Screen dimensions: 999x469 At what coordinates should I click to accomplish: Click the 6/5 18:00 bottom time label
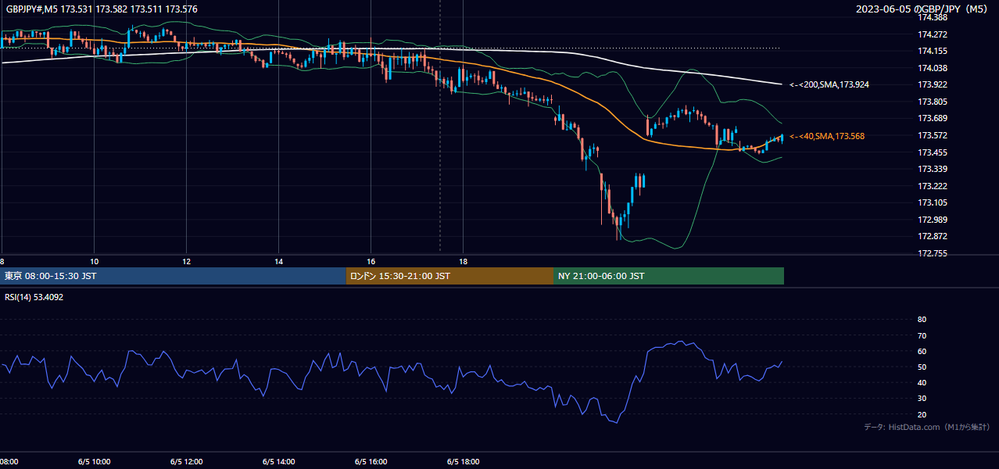(463, 462)
